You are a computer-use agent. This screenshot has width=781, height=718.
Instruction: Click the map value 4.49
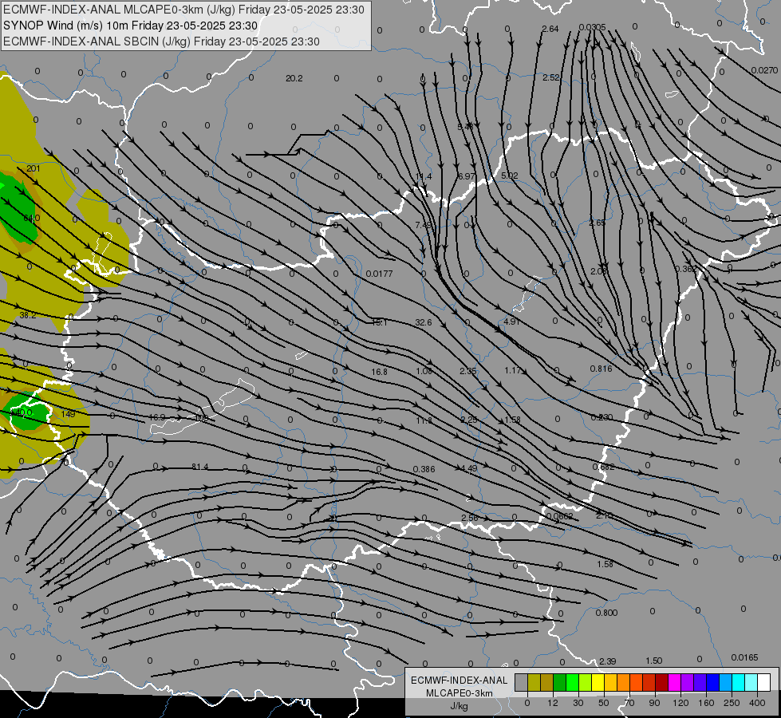point(469,467)
